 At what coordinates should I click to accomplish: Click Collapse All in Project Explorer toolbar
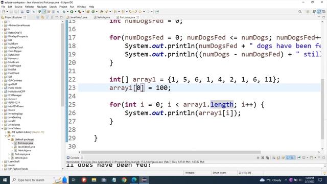38,17
